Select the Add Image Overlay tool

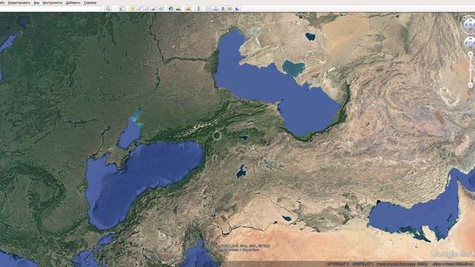(x=154, y=9)
